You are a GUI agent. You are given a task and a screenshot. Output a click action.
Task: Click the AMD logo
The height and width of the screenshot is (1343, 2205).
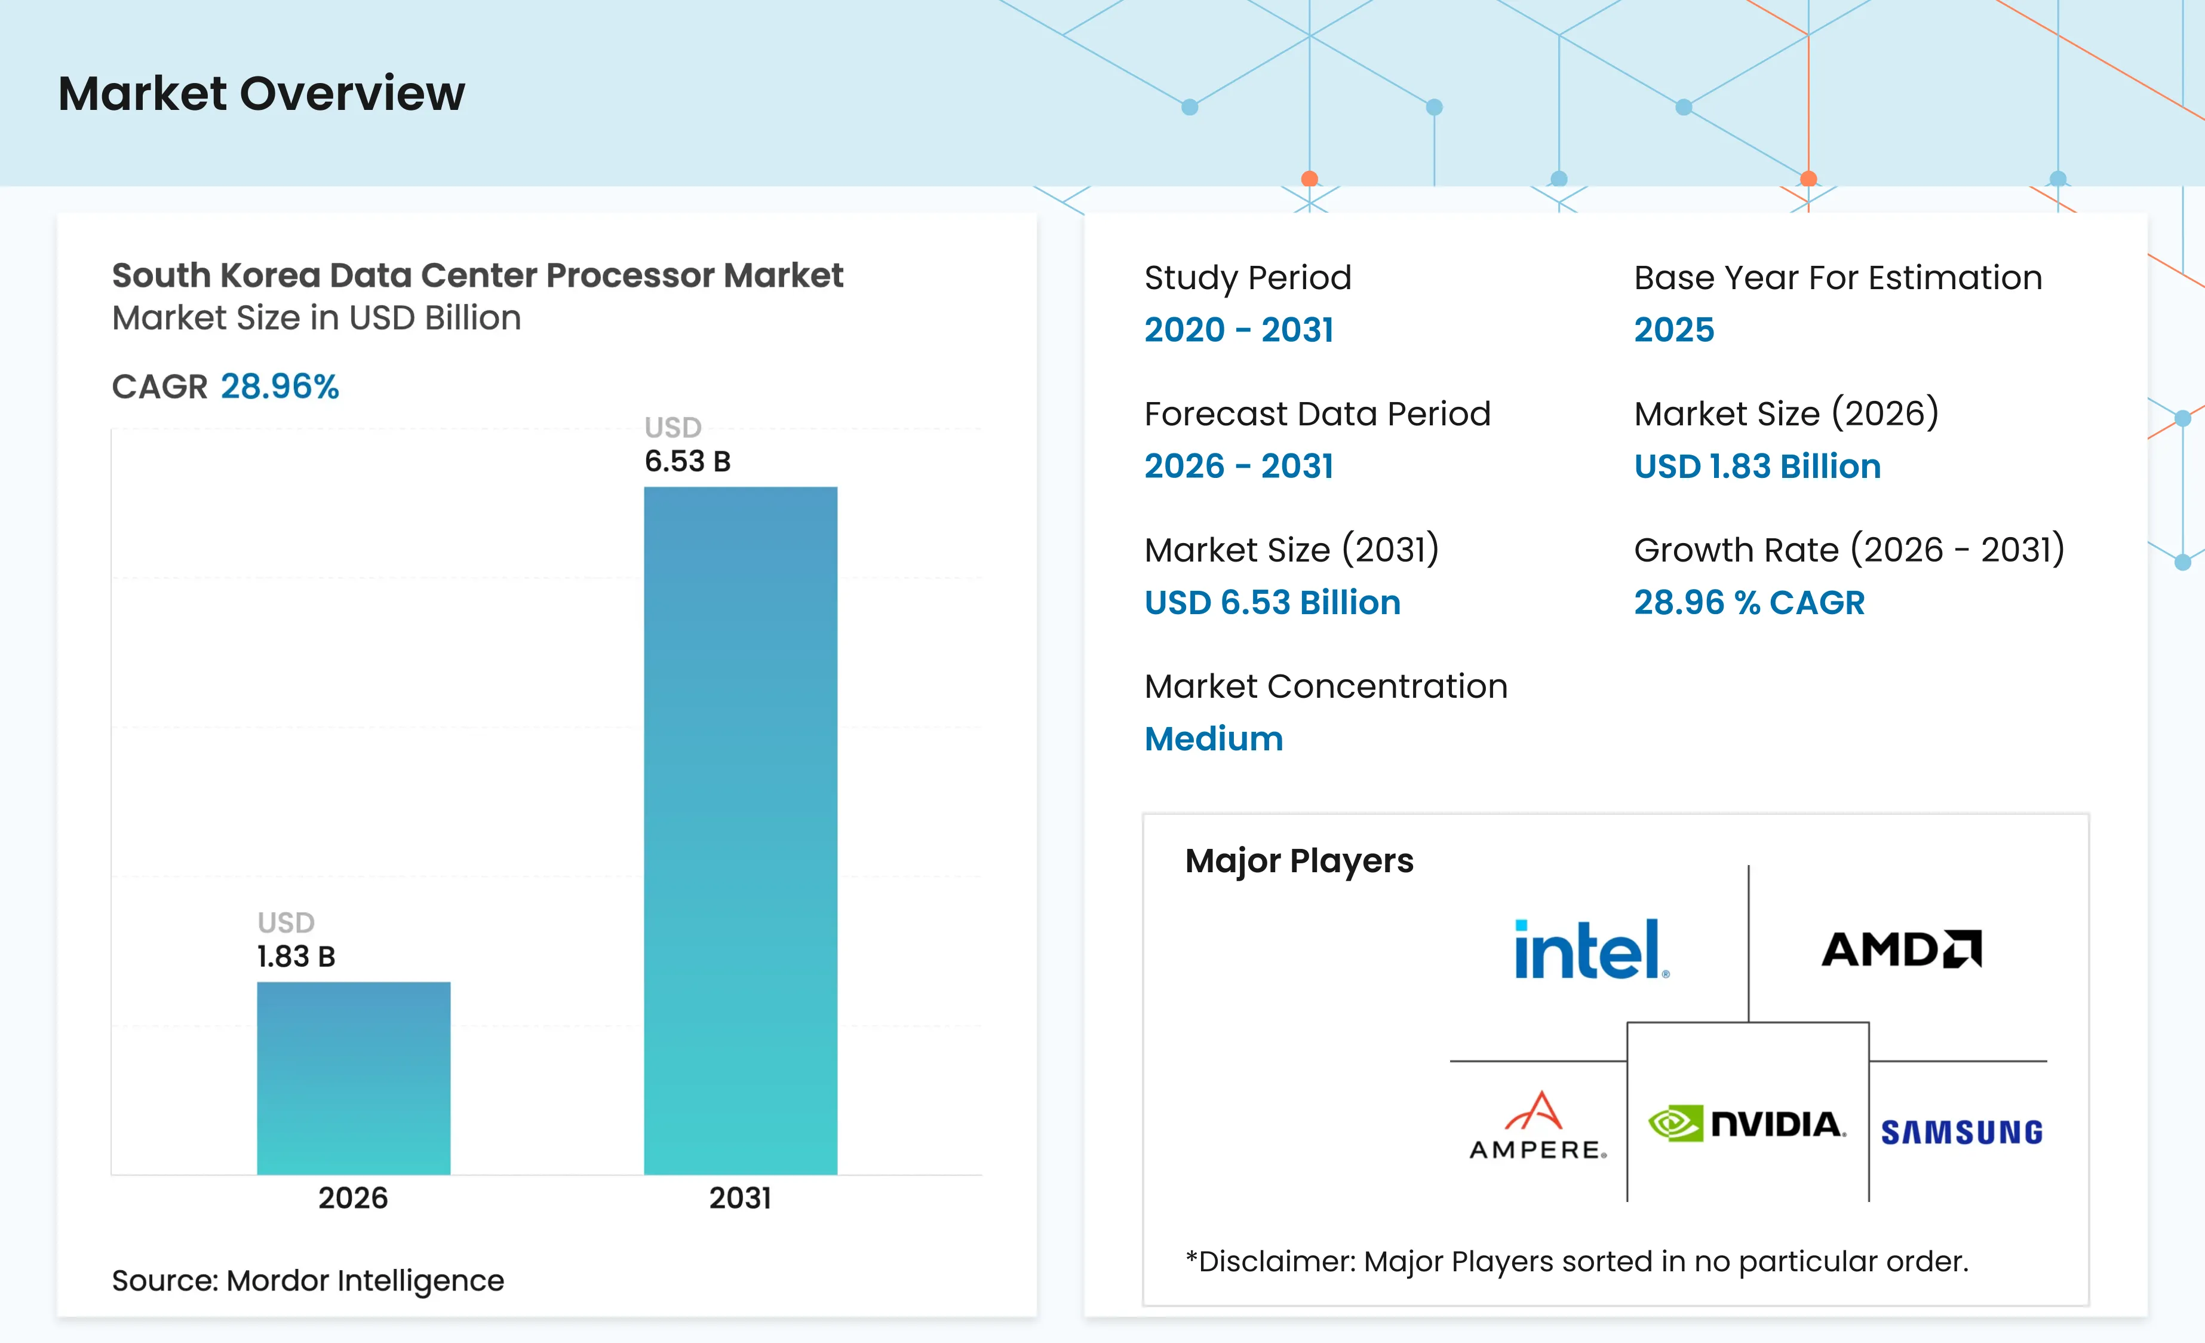(1902, 949)
